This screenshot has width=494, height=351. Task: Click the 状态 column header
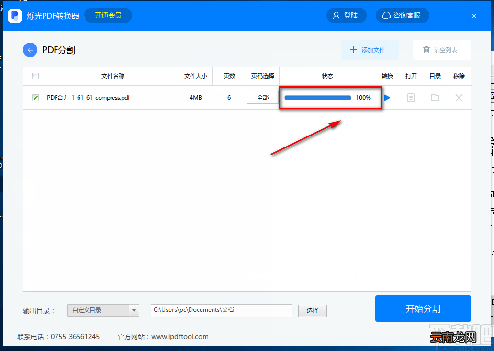pos(327,76)
